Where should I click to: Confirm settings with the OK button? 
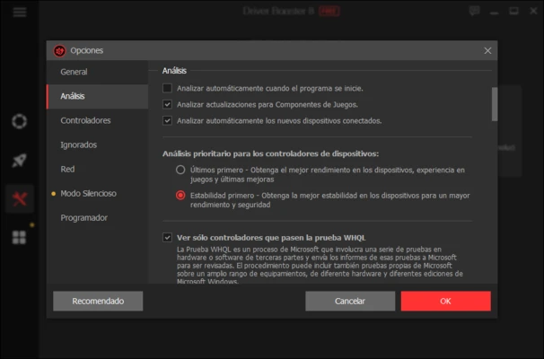pos(446,301)
